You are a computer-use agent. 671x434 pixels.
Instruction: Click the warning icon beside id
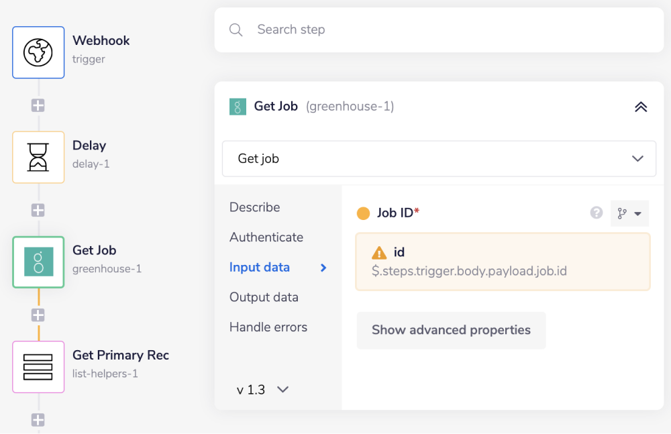[379, 253]
